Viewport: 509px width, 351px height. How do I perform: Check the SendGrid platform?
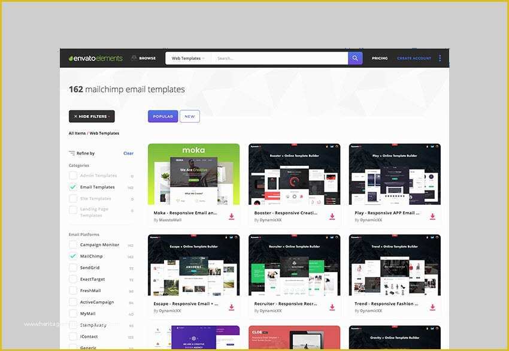tap(73, 268)
